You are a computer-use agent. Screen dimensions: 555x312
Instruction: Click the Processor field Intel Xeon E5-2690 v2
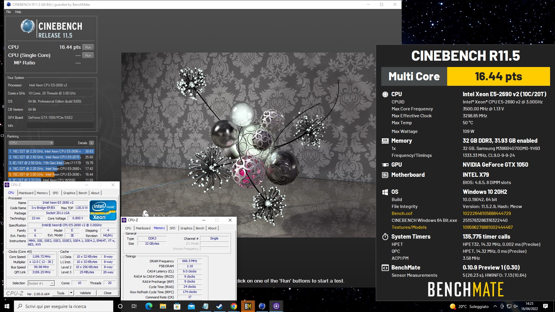click(60, 85)
